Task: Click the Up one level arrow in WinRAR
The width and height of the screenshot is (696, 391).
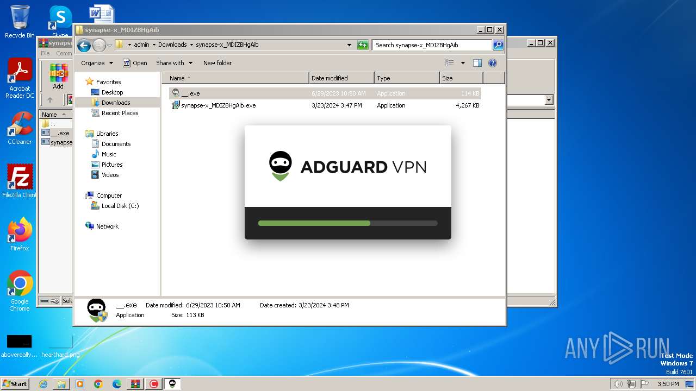Action: click(x=50, y=100)
